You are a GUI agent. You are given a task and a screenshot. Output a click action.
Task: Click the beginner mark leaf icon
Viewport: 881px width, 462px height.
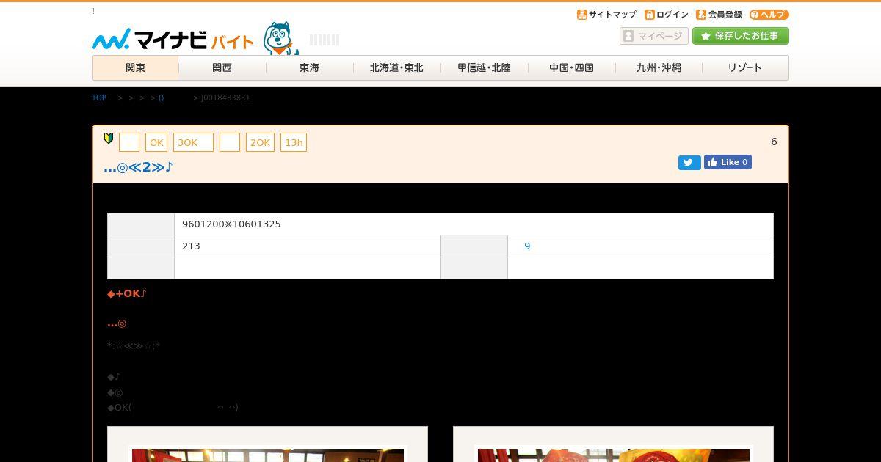pos(109,138)
